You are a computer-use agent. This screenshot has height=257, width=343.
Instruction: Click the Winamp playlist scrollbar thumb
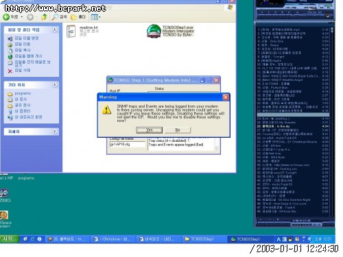click(332, 29)
